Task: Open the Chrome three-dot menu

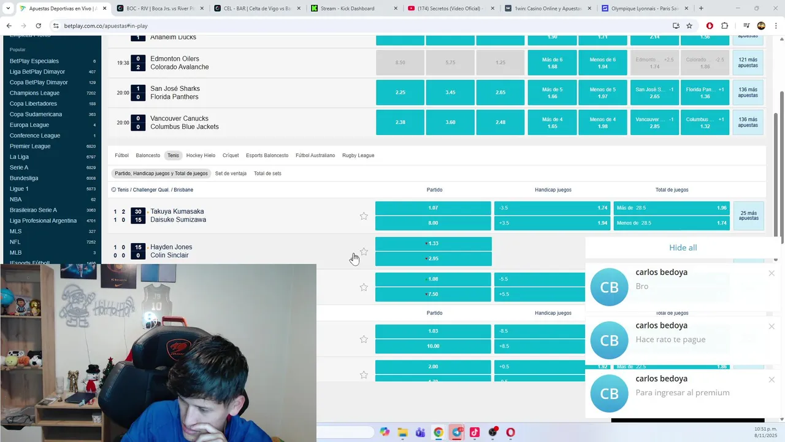Action: tap(775, 26)
